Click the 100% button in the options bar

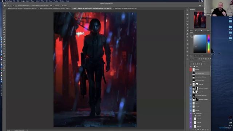pyautogui.click(x=51, y=6)
